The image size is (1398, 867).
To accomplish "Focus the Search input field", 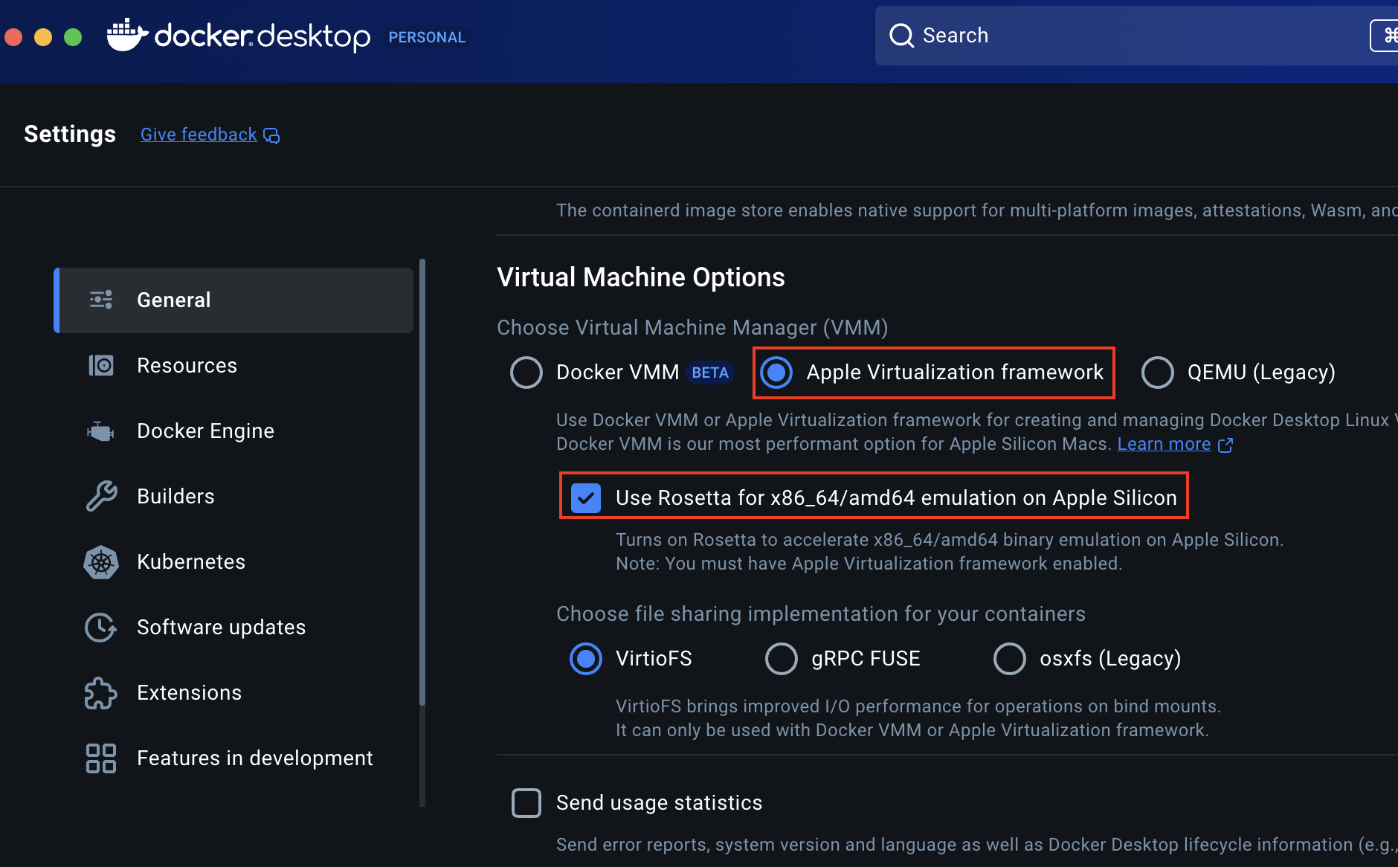I will point(1136,36).
